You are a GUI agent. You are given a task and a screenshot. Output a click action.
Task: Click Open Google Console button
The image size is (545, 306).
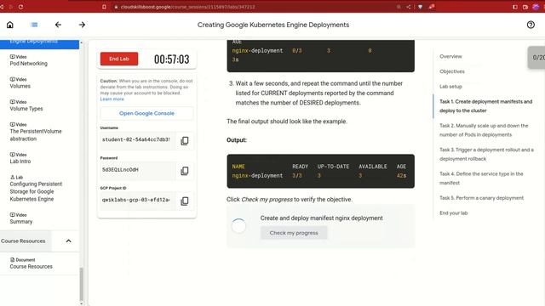[146, 113]
